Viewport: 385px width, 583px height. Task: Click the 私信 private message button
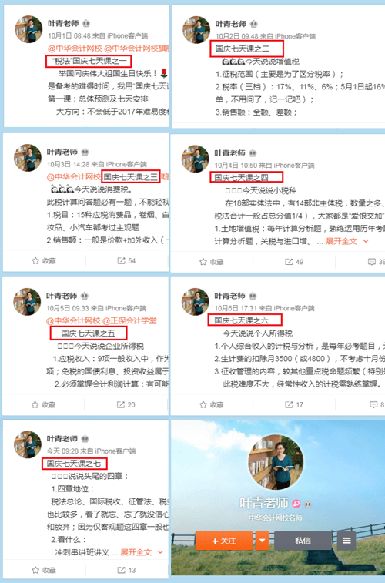[x=303, y=541]
